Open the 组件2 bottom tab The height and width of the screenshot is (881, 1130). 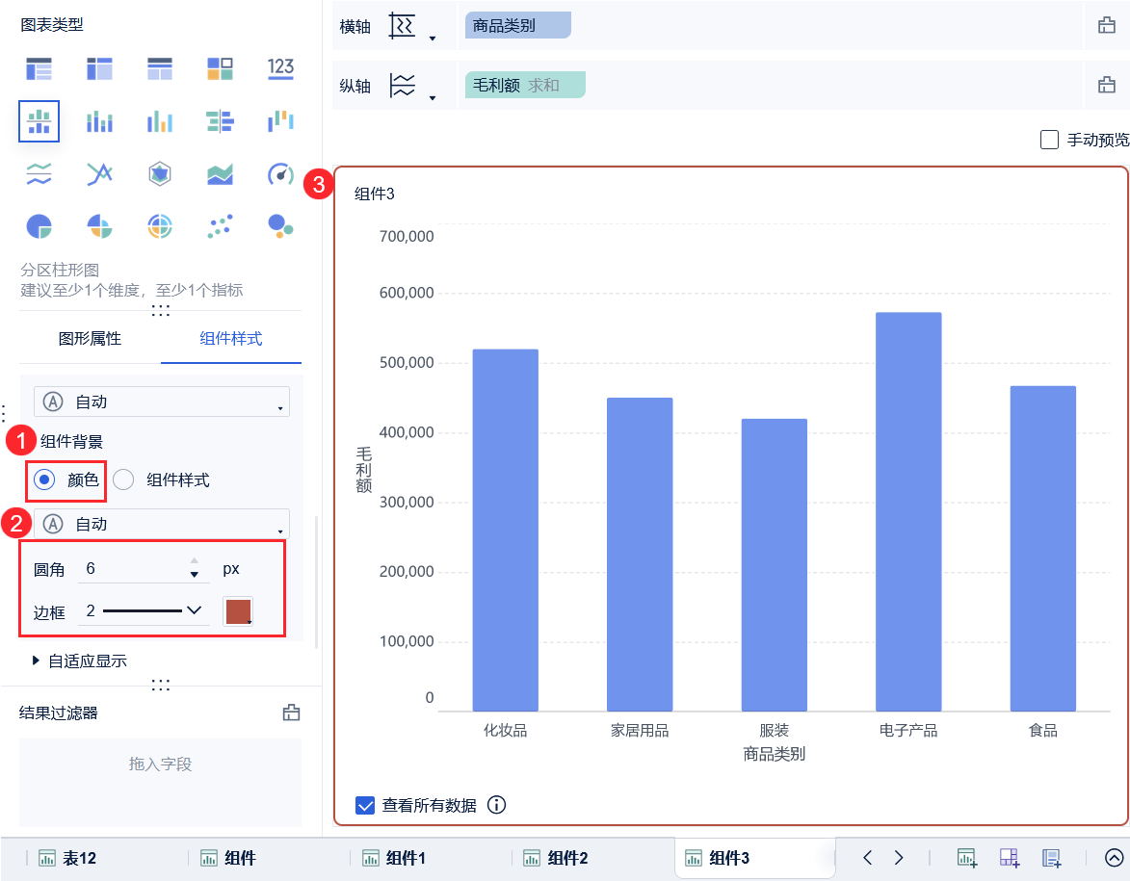pos(555,858)
